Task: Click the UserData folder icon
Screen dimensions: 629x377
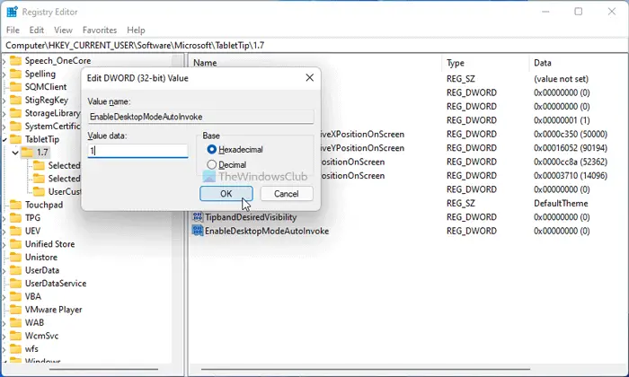Action: [15, 270]
